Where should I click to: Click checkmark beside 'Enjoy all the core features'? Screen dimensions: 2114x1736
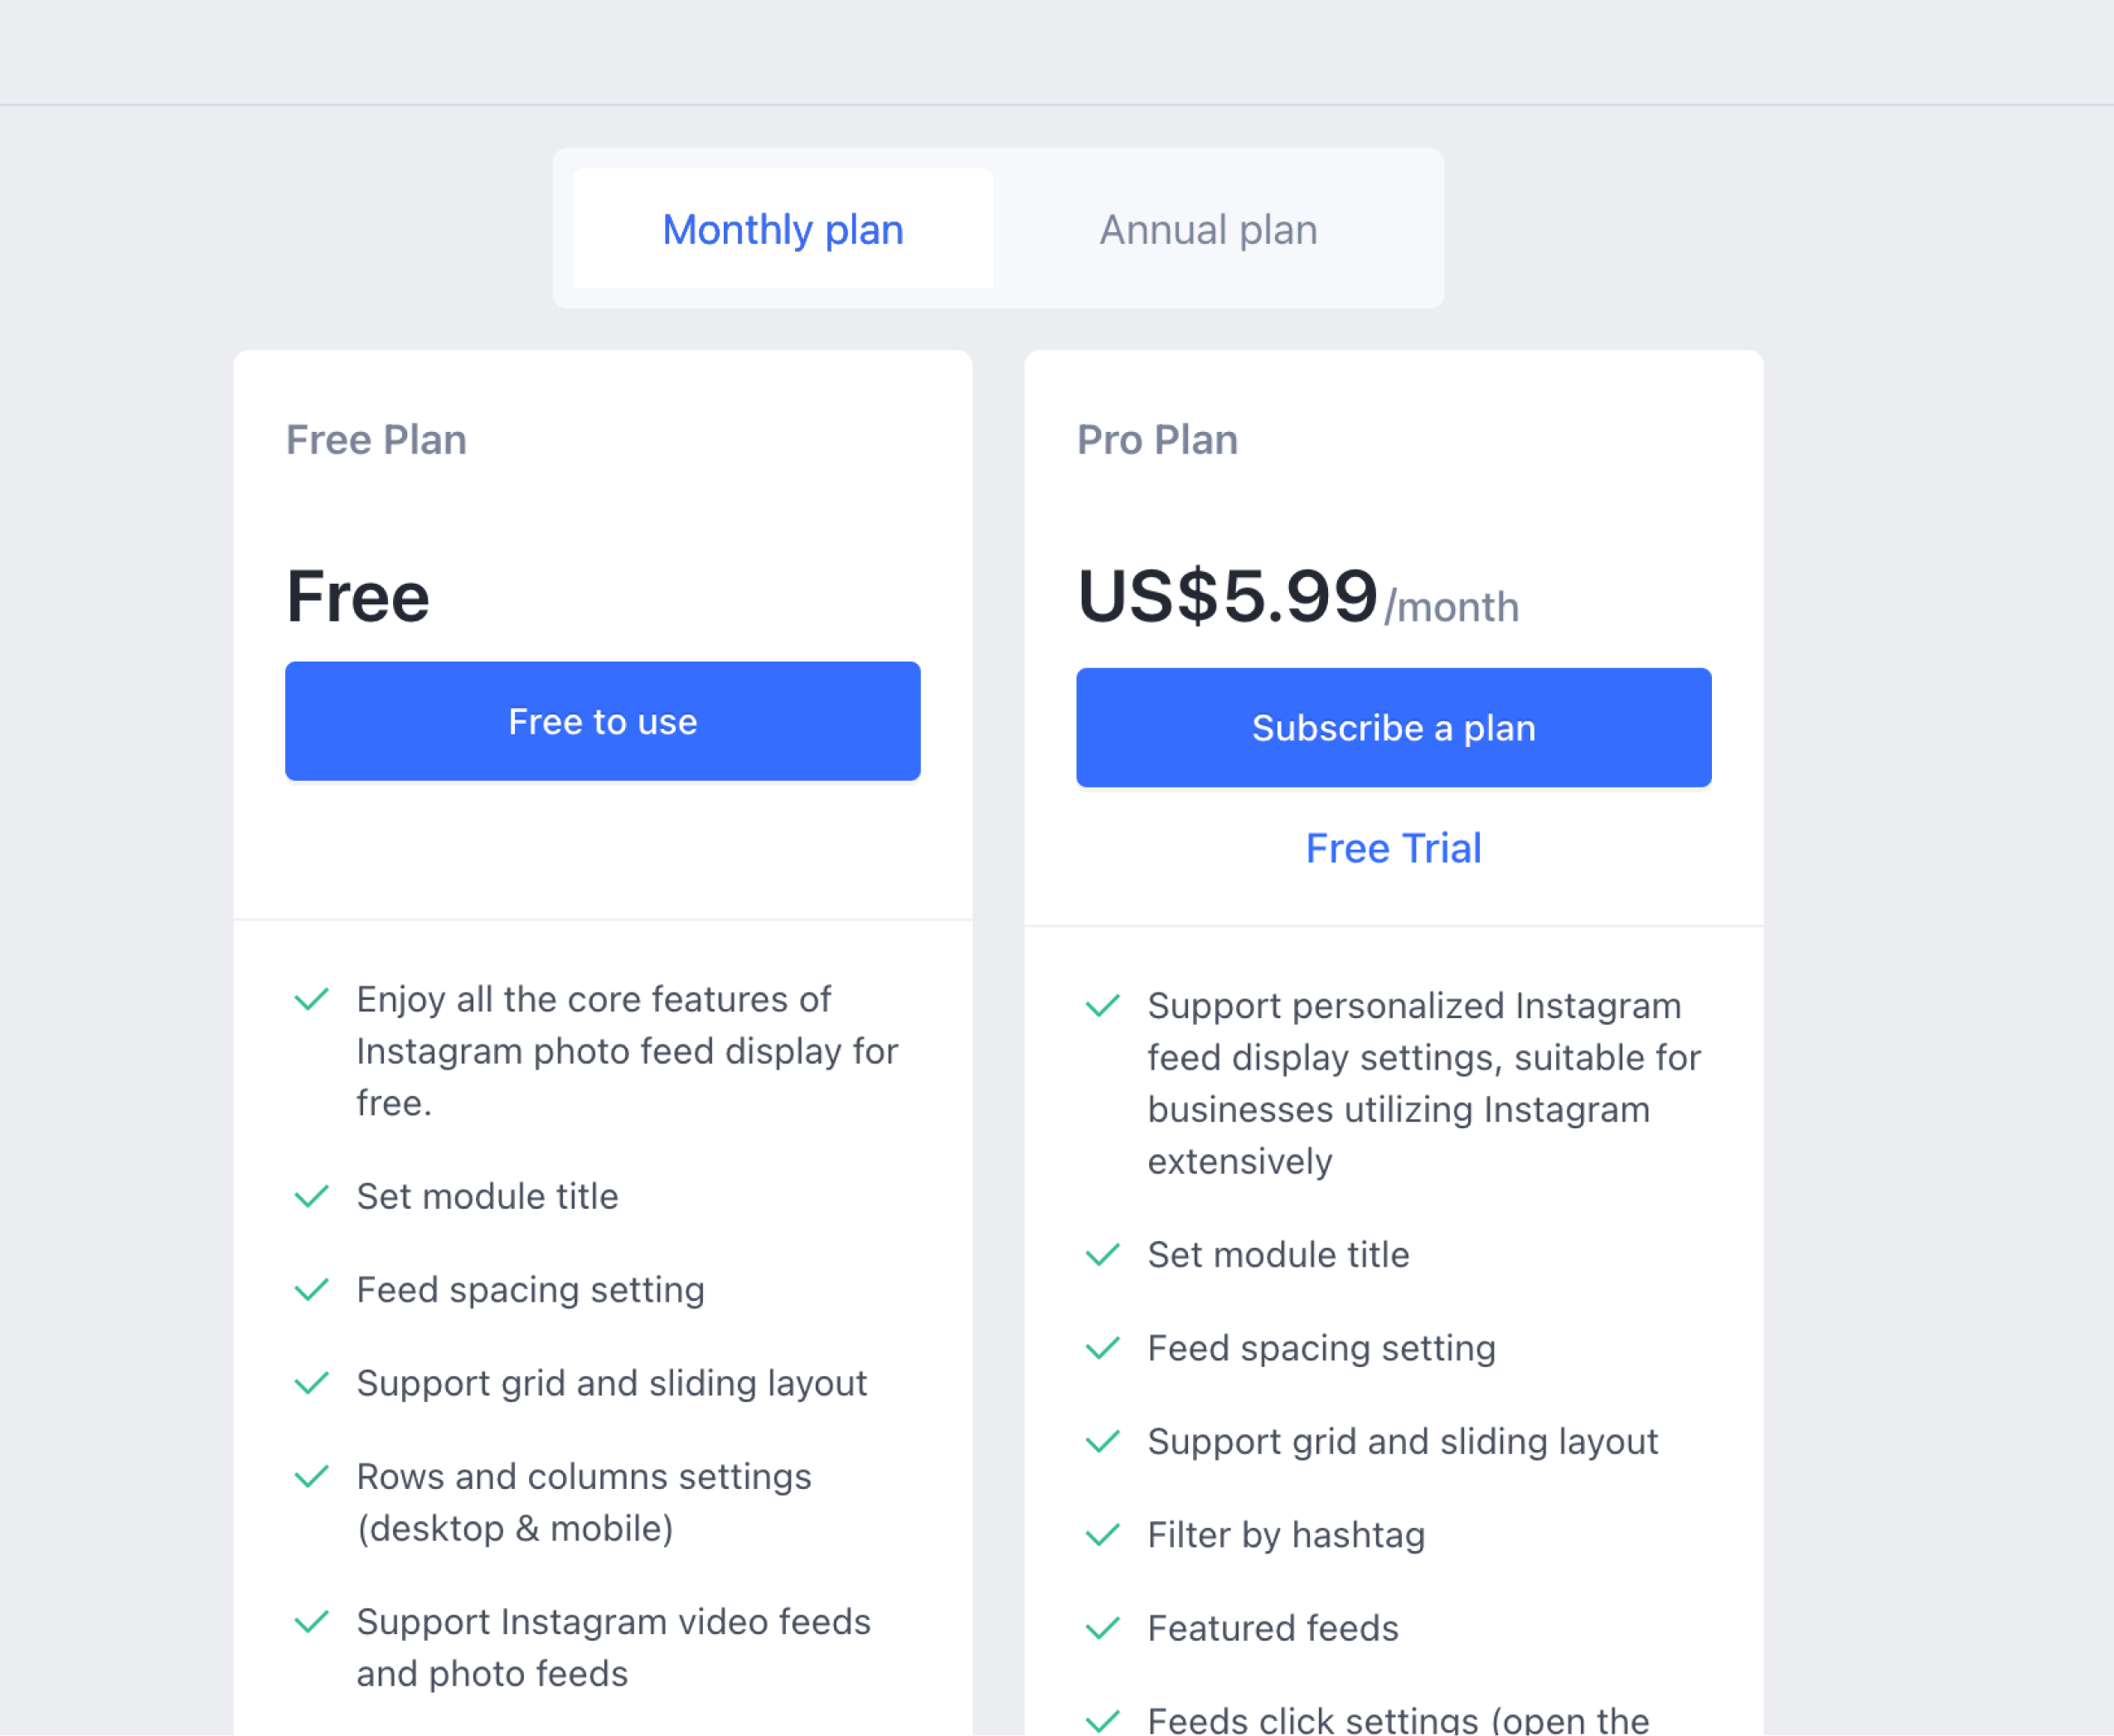[312, 999]
